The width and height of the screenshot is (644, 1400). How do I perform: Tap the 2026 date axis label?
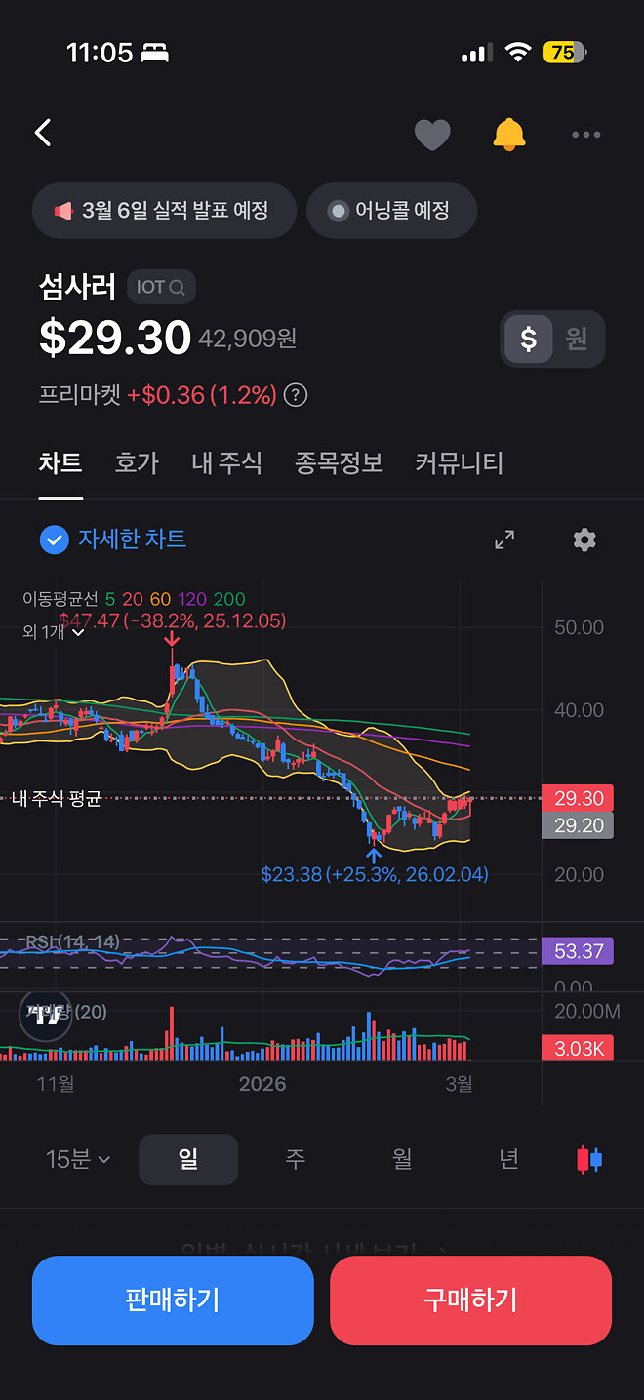click(262, 1084)
